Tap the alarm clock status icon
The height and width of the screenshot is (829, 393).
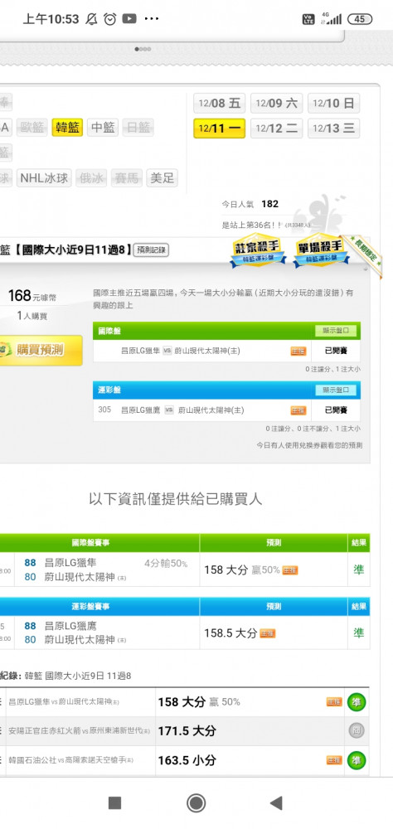[x=110, y=19]
